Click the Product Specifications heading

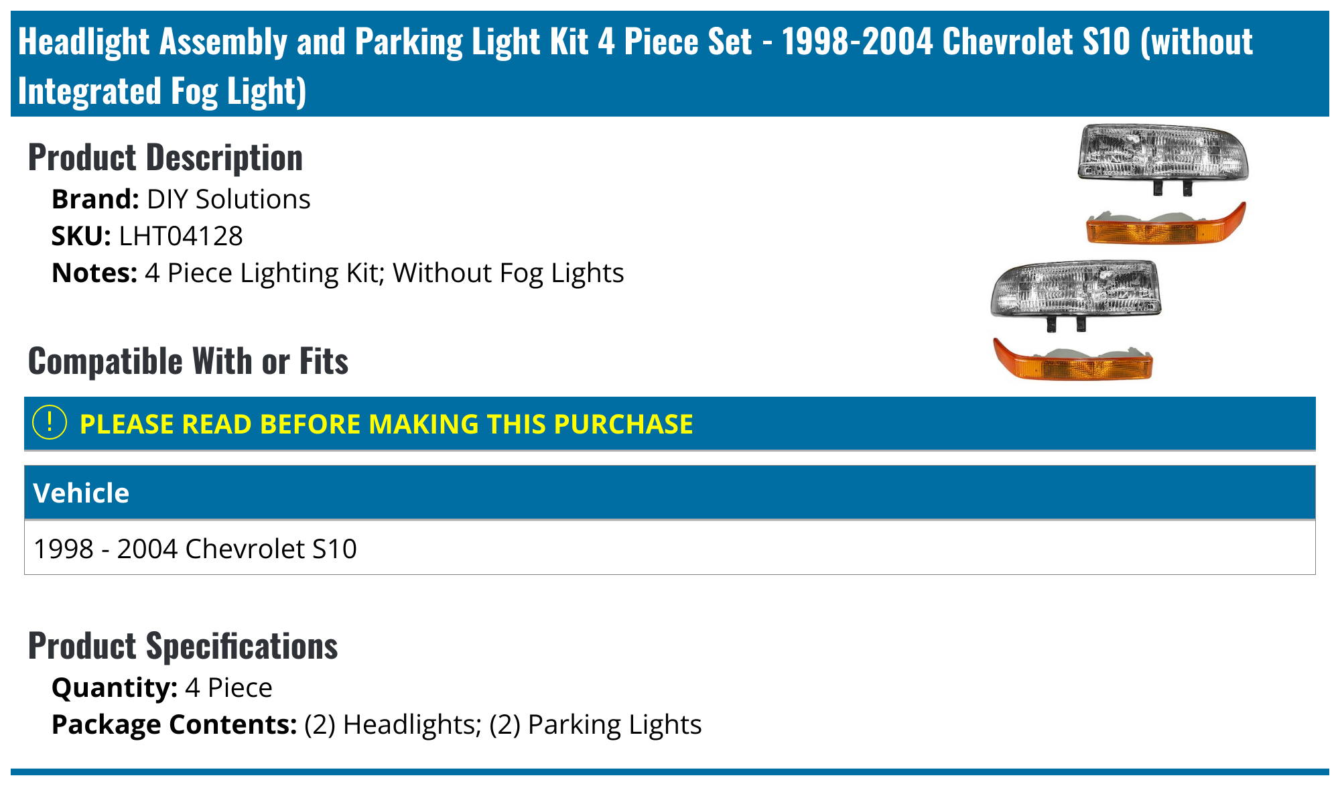(183, 647)
